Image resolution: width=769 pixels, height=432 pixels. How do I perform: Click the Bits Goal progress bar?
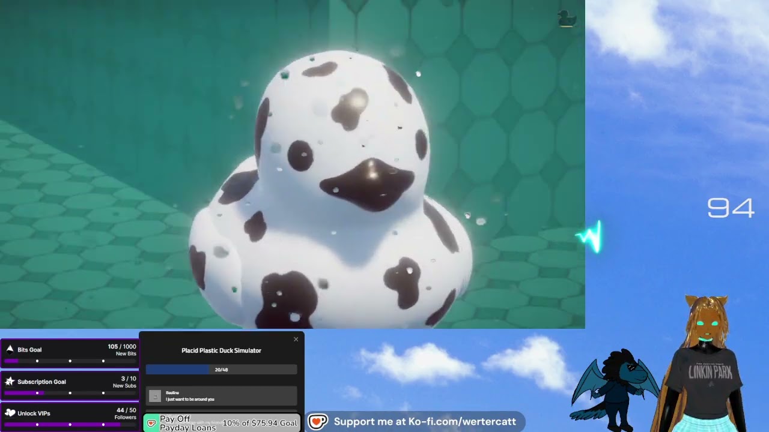click(x=70, y=361)
